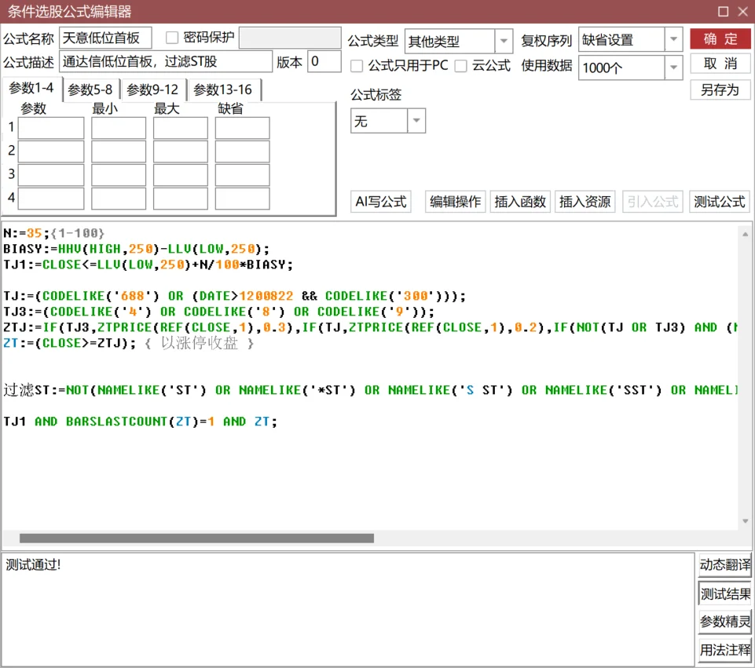Screen dimensions: 755x668
Task: Maximize the 条件选股公式编辑器 window
Action: pyautogui.click(x=723, y=12)
